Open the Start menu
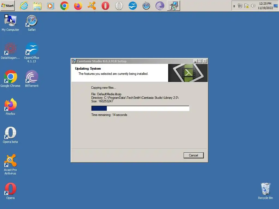Screen dimensions: 279x209 tap(7, 6)
